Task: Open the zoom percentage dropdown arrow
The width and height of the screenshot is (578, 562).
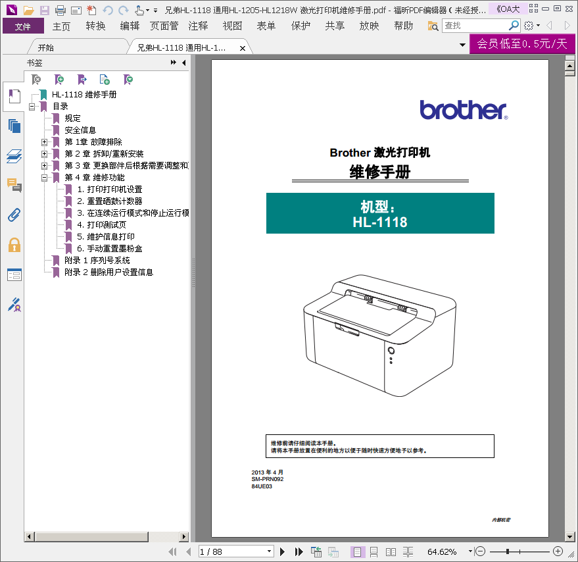Action: [x=470, y=551]
